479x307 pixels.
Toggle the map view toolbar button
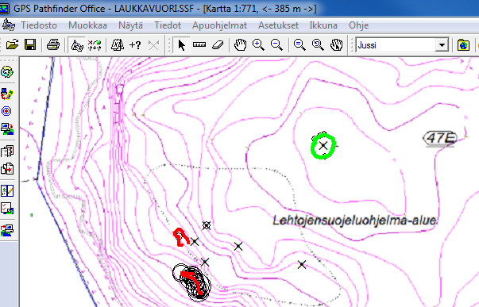tap(77, 45)
